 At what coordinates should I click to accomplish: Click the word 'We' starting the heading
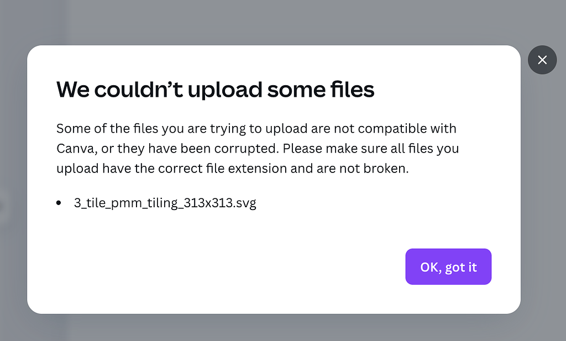coord(72,89)
